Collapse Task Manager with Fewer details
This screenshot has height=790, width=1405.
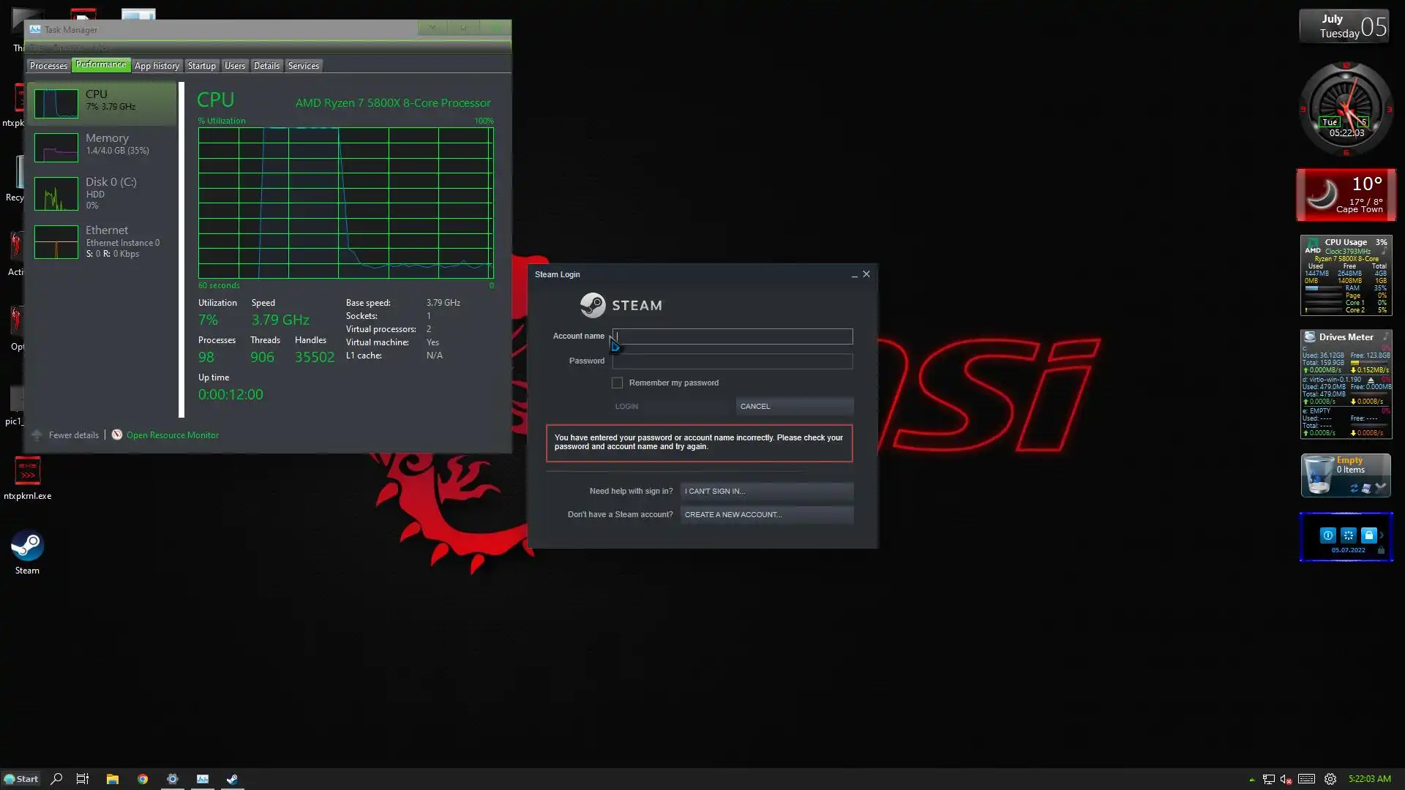point(73,435)
